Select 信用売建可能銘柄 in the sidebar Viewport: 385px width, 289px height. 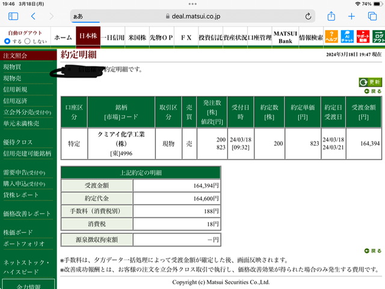pyautogui.click(x=27, y=154)
